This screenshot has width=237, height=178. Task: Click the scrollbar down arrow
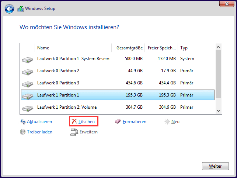point(218,111)
